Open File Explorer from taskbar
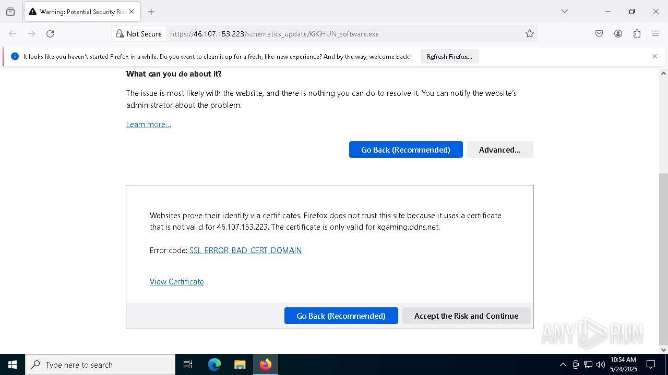This screenshot has width=668, height=375. pos(240,365)
